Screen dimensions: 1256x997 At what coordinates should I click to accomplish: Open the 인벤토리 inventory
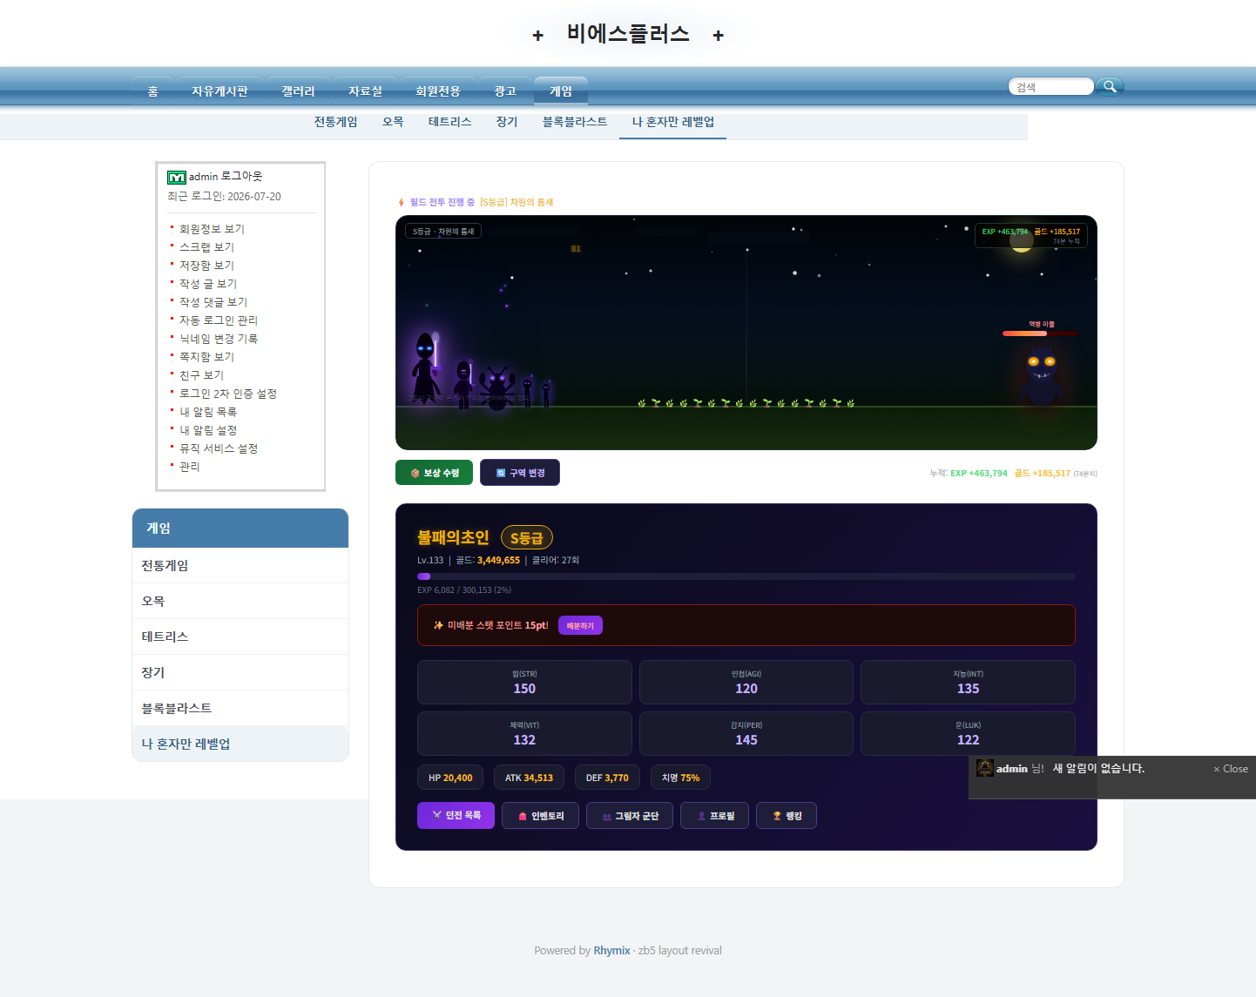click(540, 815)
